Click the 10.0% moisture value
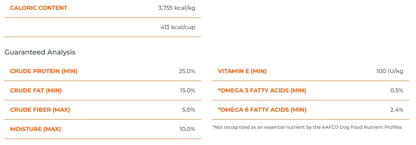Image resolution: width=416 pixels, height=145 pixels. point(187,129)
